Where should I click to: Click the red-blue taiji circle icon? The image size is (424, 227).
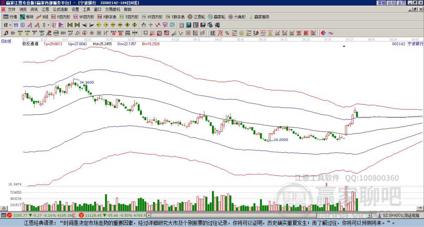tap(323, 33)
